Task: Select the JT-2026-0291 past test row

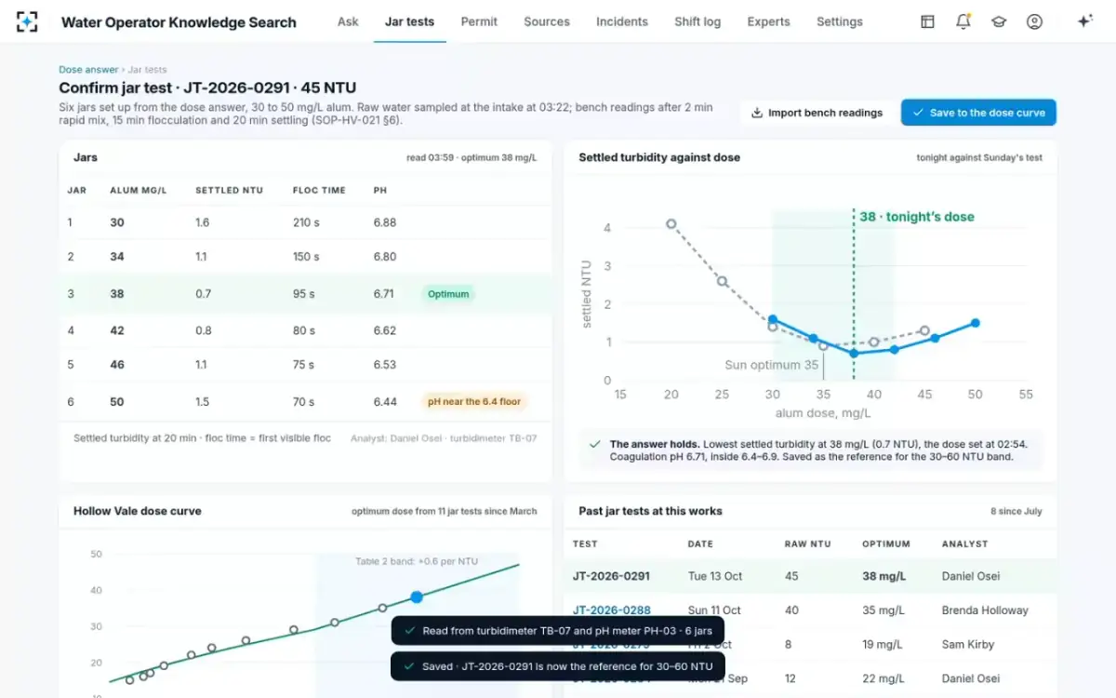Action: click(810, 576)
